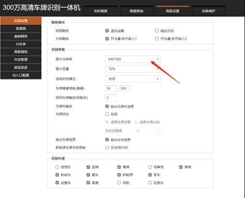Viewport: 245px width, 198px height.
Task: Select the 虚假车牌告警 radio option
Action: [x=107, y=122]
